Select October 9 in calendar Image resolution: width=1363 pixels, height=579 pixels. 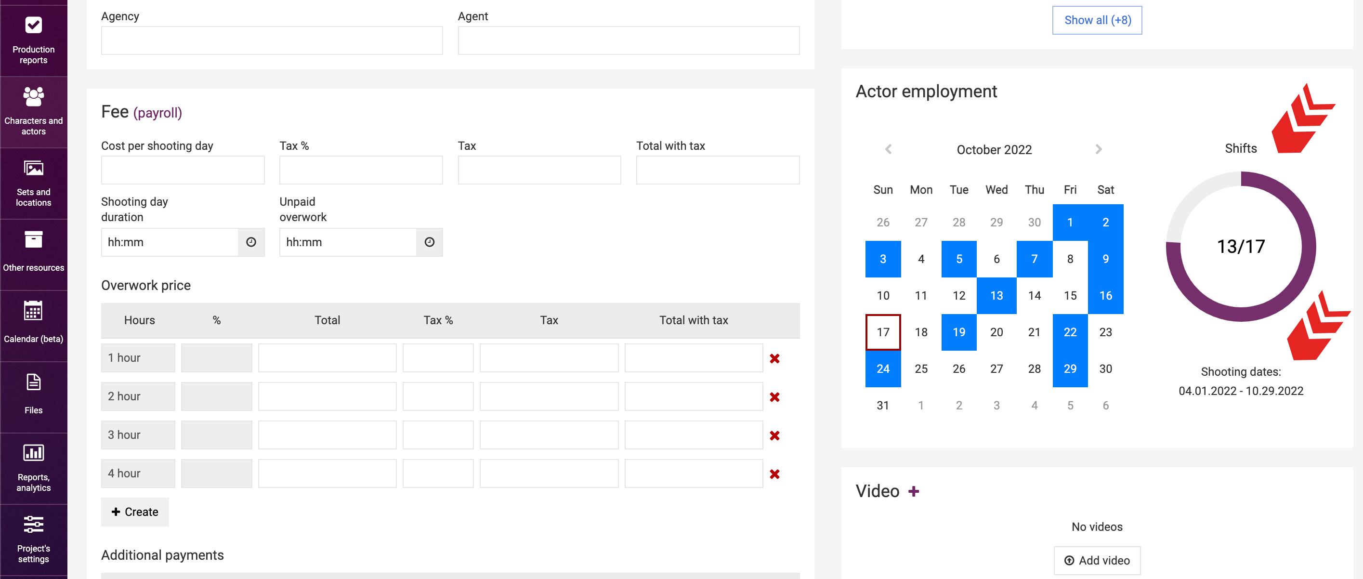[1106, 259]
